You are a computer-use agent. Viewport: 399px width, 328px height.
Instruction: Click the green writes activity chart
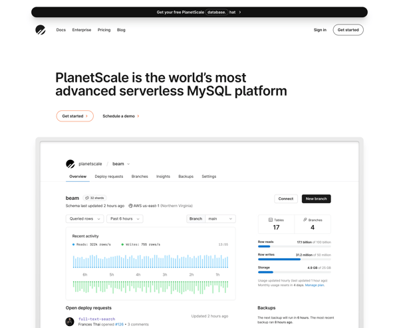(151, 287)
